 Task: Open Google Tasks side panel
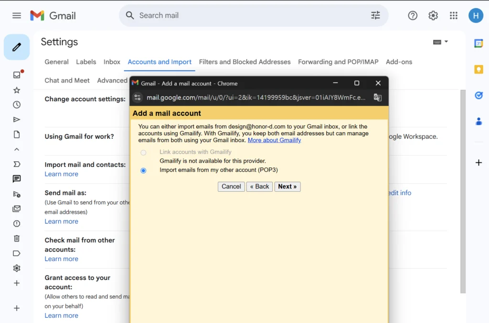click(x=478, y=95)
